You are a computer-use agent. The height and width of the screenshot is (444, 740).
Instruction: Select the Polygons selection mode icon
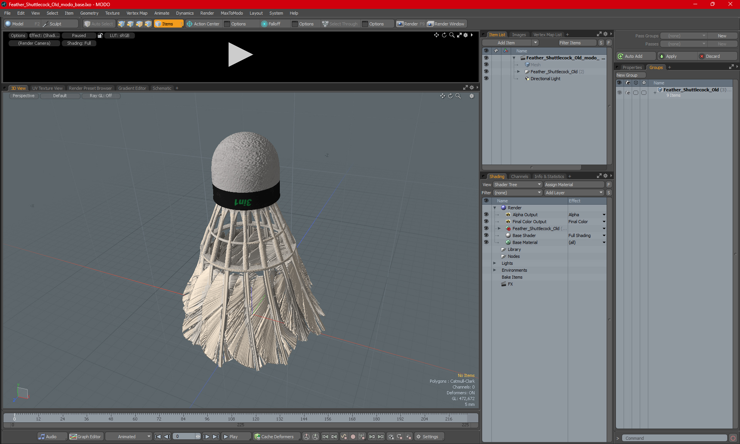pos(139,24)
